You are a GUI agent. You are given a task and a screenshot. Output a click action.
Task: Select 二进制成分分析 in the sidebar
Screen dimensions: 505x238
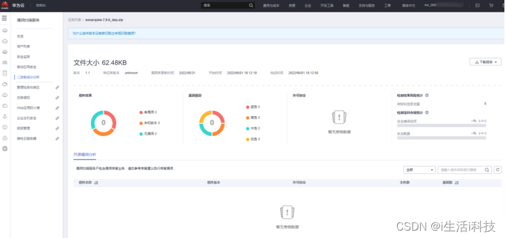tap(28, 77)
